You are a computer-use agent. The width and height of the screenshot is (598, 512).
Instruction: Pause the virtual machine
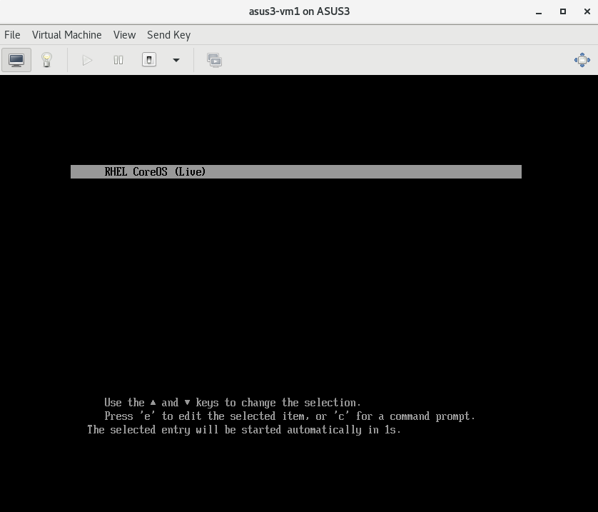point(118,60)
